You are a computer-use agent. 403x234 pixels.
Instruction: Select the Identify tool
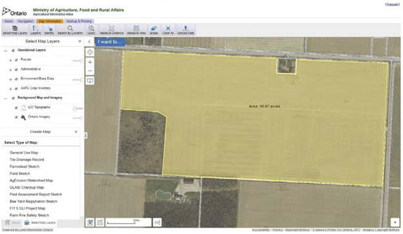coord(49,30)
